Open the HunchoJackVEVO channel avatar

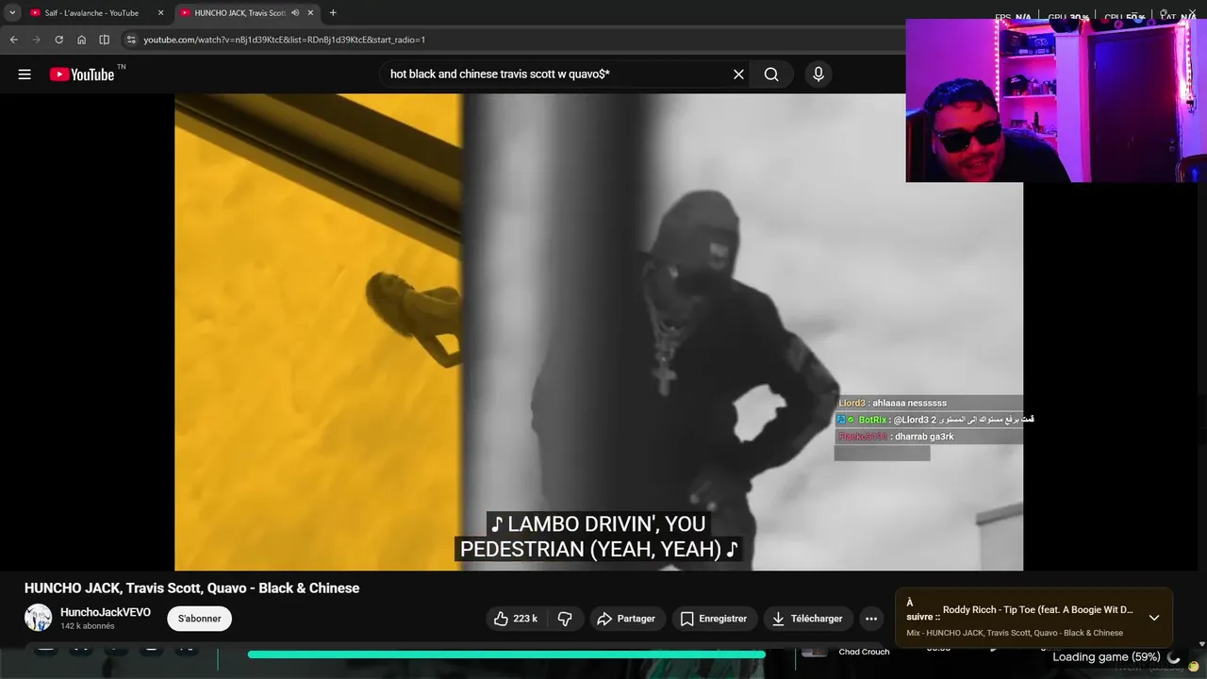39,618
